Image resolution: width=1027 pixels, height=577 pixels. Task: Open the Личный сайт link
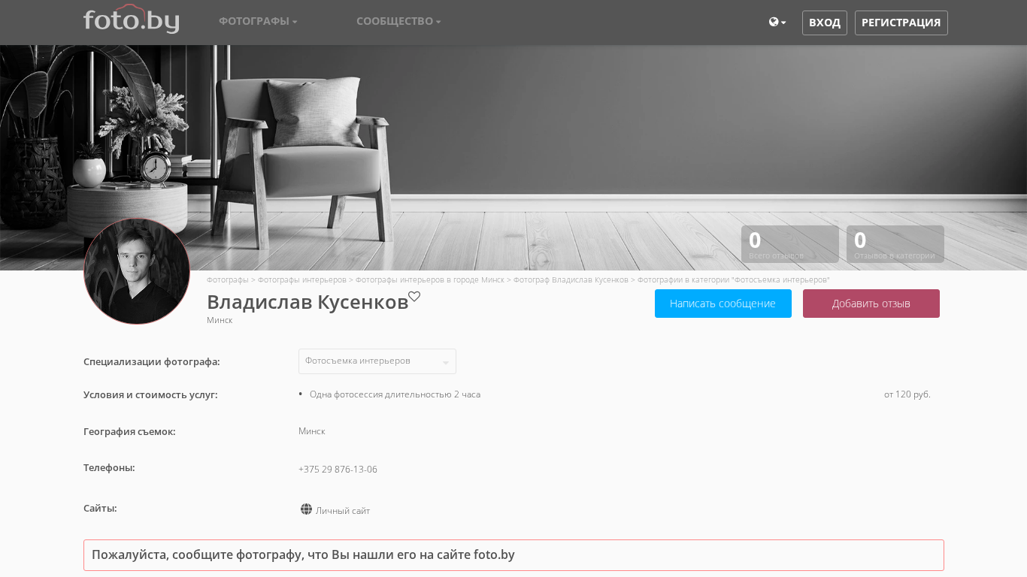(343, 511)
